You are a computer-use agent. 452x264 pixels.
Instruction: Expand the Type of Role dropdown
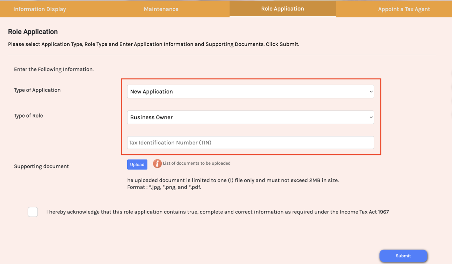pos(250,117)
